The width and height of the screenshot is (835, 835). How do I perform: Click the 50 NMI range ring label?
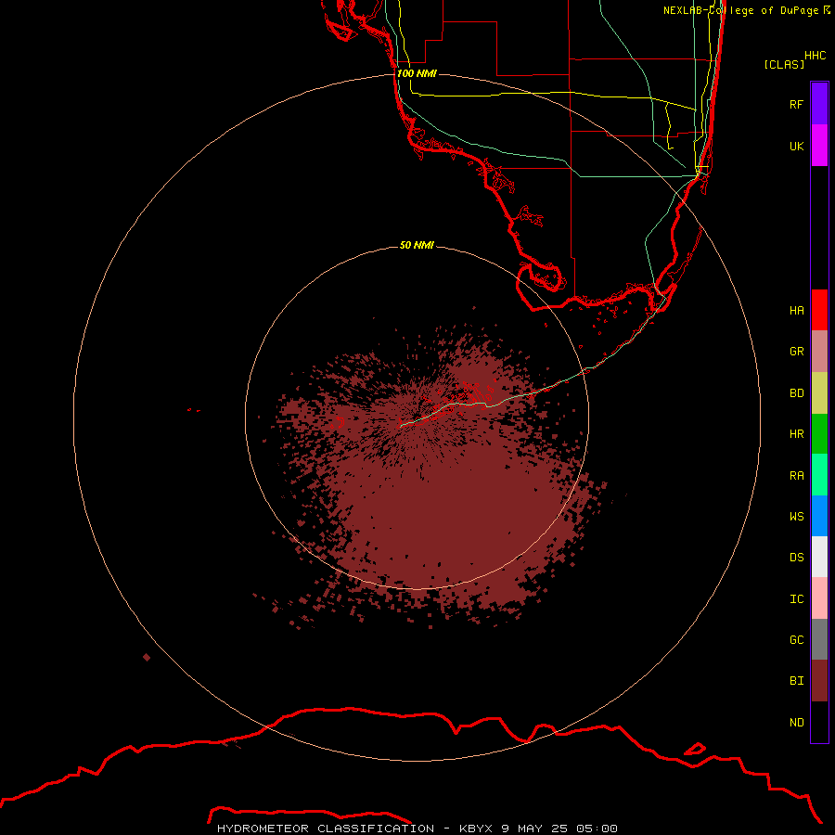[x=417, y=245]
